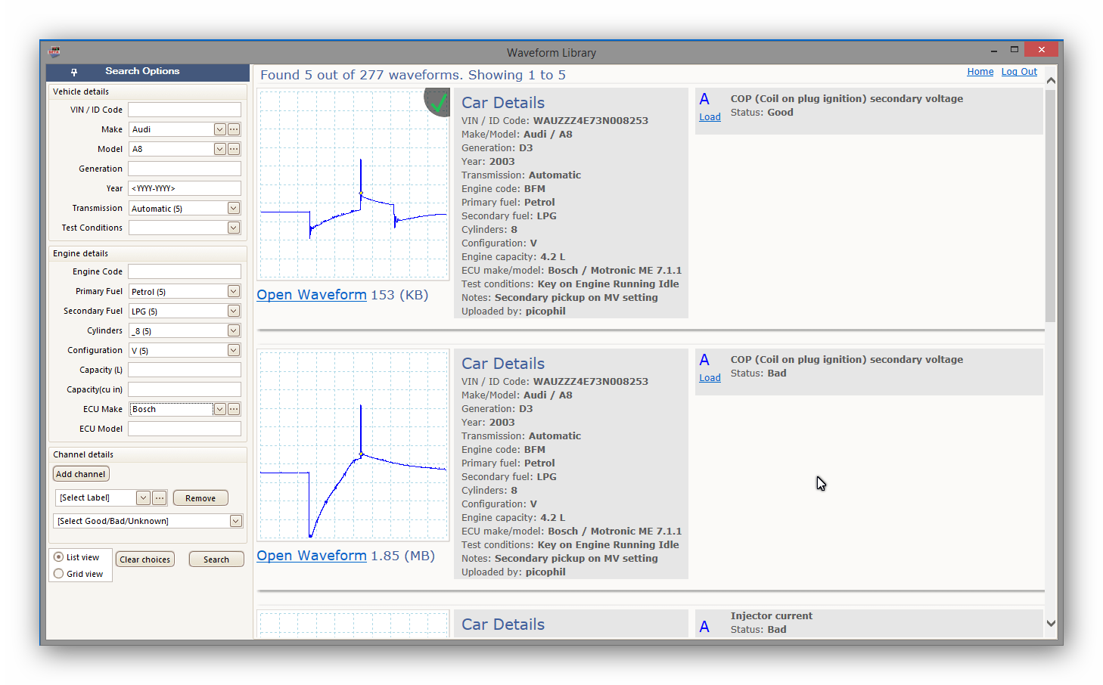
Task: Click the ECU Model input field
Action: point(185,429)
